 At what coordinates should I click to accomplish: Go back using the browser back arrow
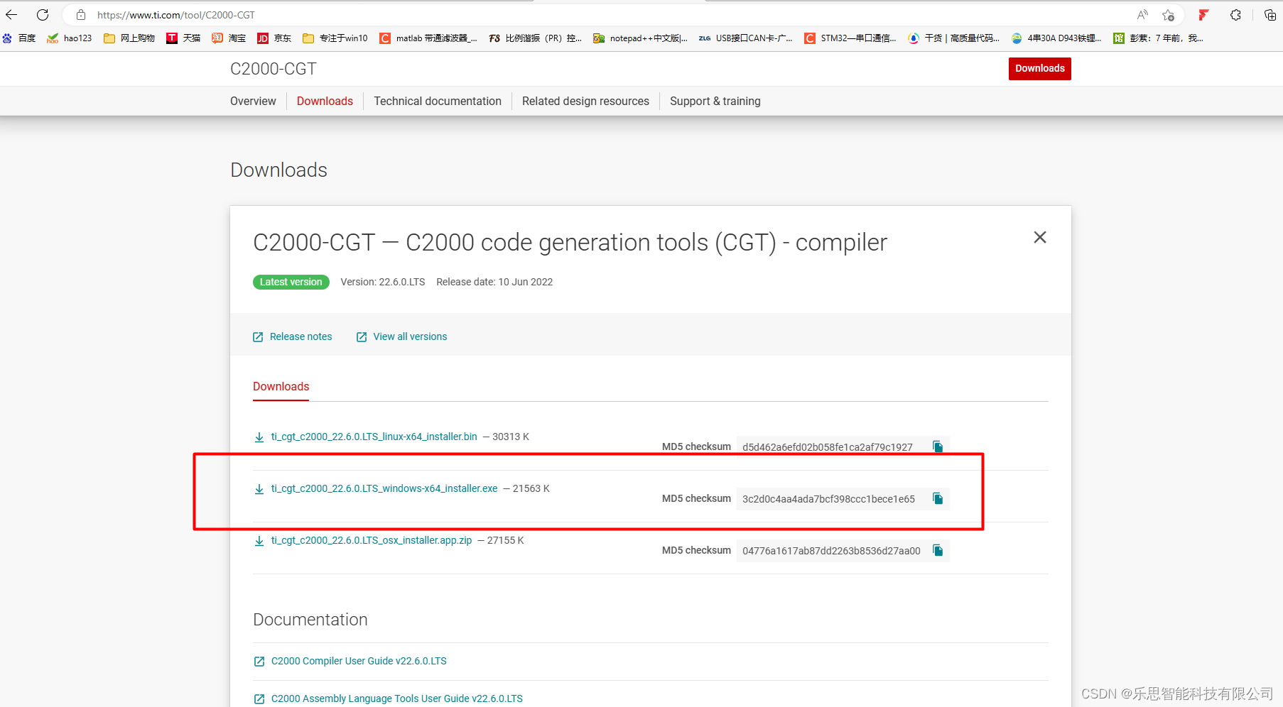[11, 14]
